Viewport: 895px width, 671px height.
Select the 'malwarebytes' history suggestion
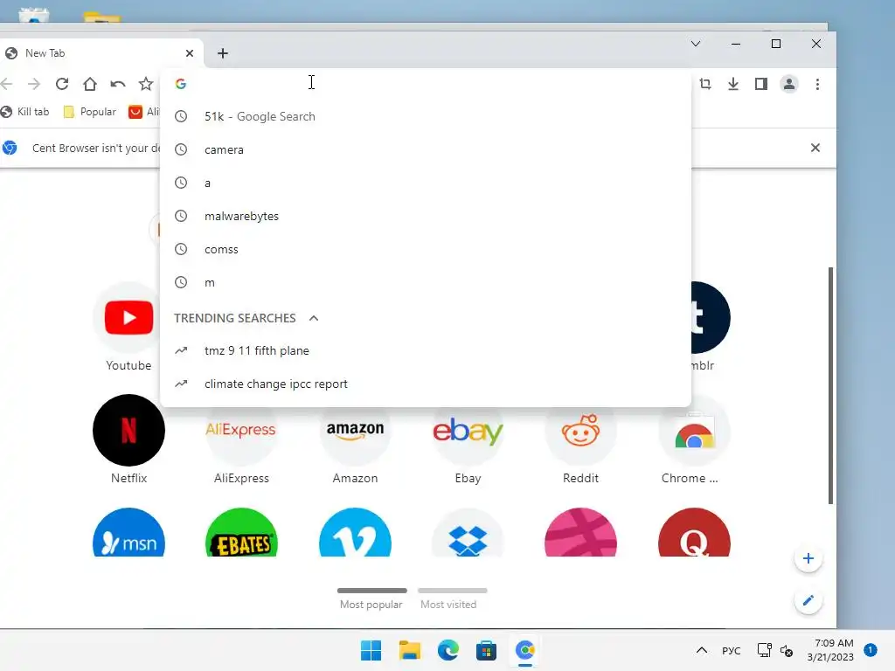(x=426, y=217)
